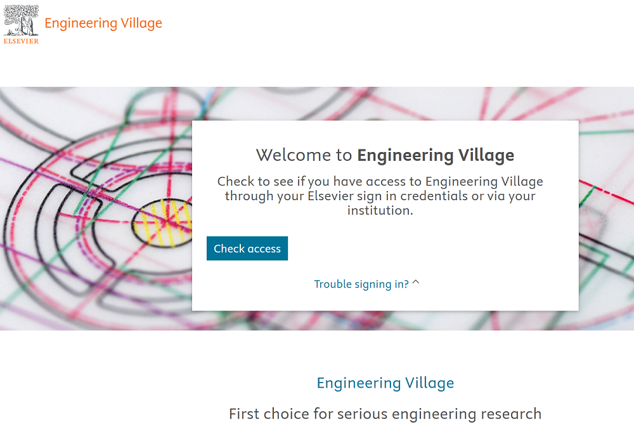Collapse the caret beside Trouble signing in
634x439 pixels.
[x=416, y=283]
